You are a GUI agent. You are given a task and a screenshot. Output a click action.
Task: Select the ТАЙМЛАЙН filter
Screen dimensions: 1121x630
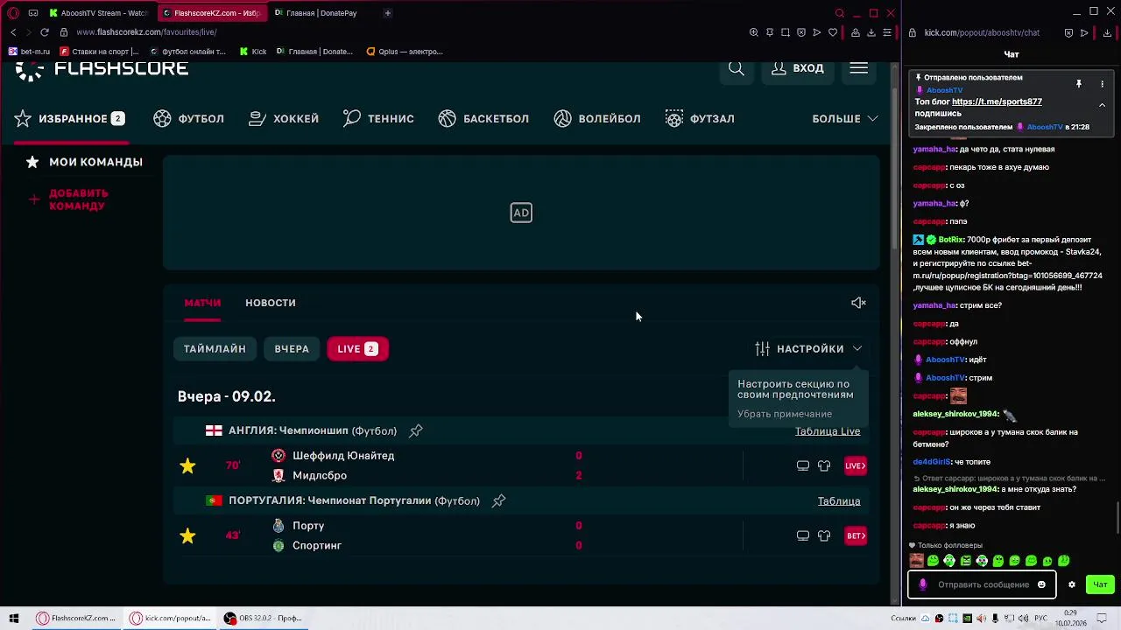pos(215,348)
